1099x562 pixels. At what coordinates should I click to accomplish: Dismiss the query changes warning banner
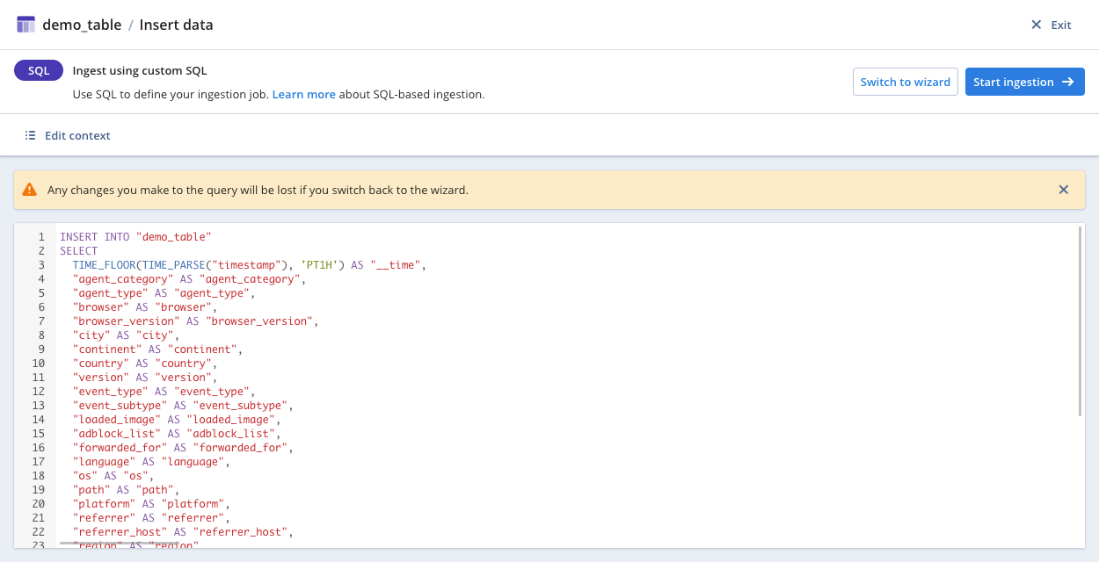(1063, 190)
